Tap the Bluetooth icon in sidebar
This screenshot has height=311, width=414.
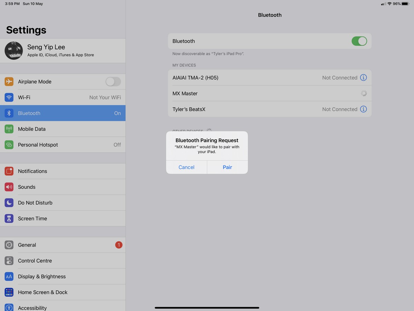[9, 113]
